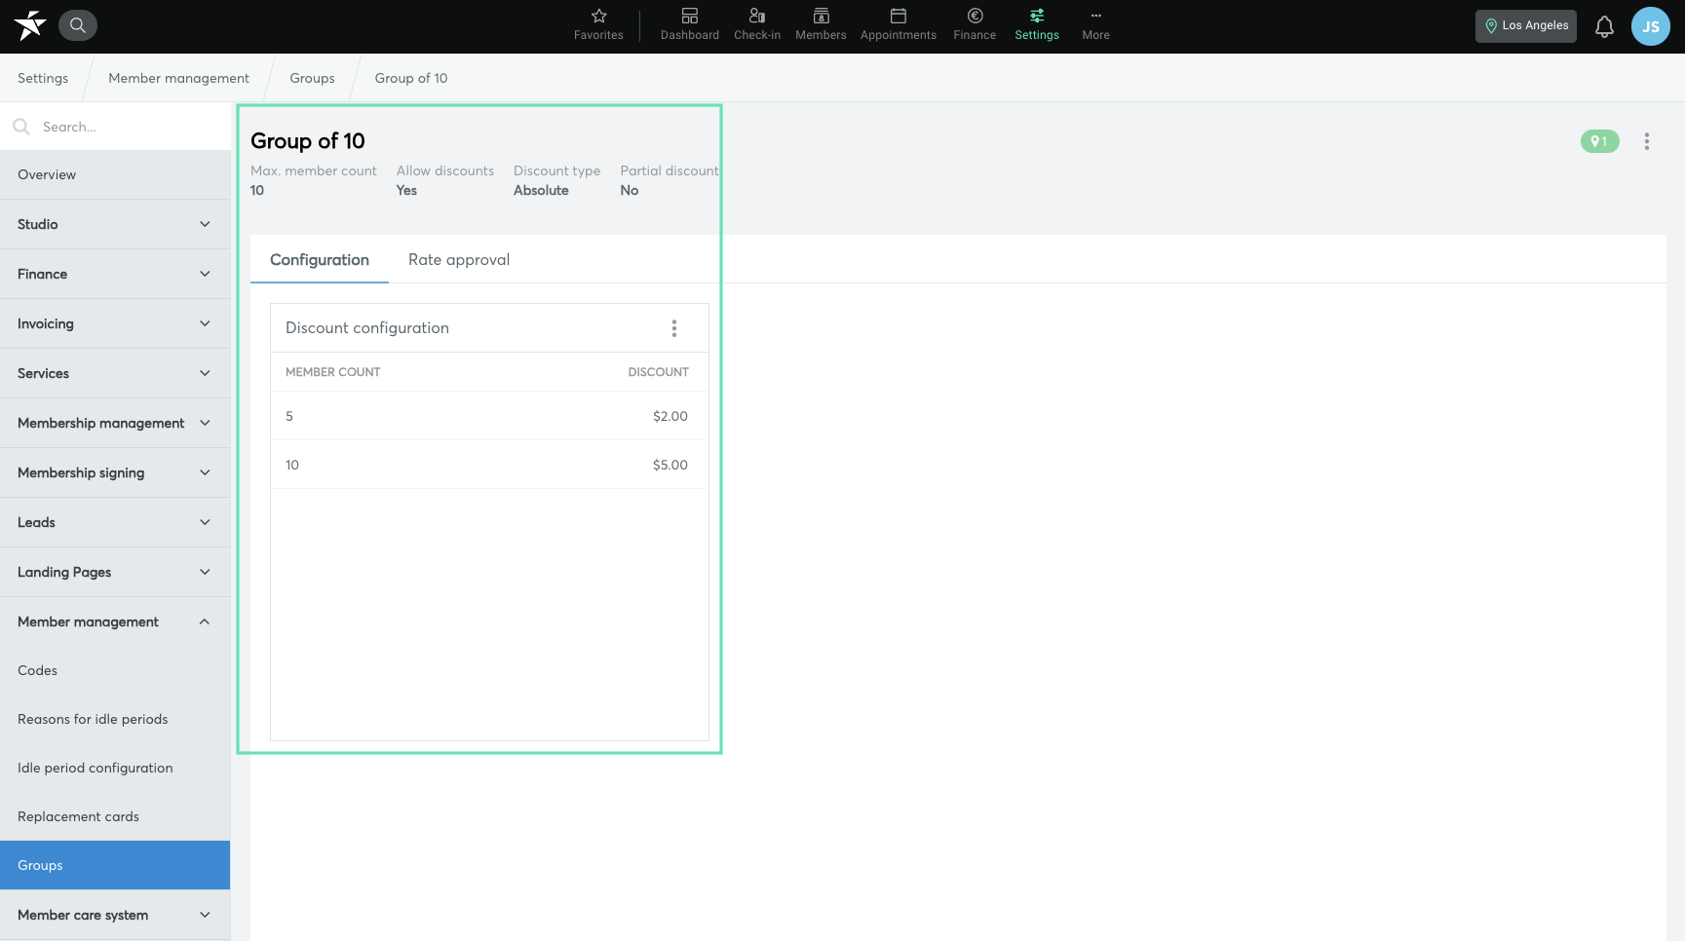Screen dimensions: 1685x941
Task: Click the Discount configuration card title
Action: pos(367,328)
